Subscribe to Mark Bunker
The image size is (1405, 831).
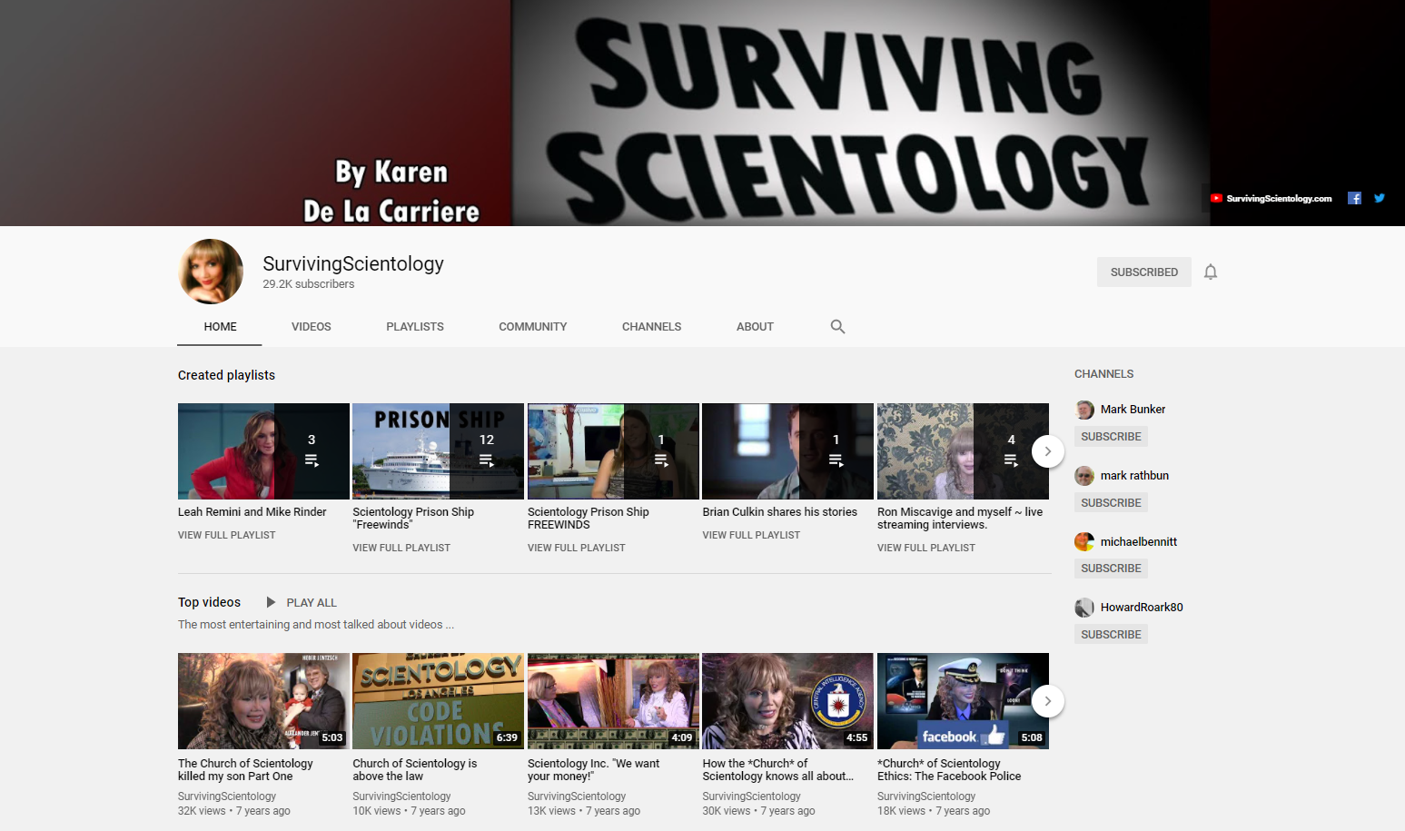click(1111, 437)
